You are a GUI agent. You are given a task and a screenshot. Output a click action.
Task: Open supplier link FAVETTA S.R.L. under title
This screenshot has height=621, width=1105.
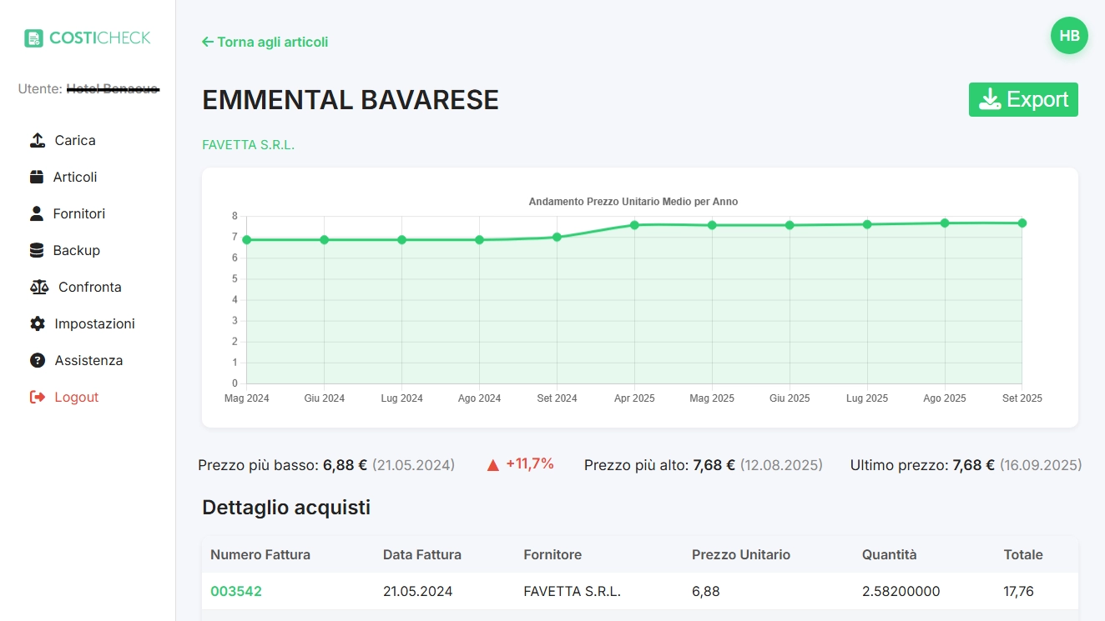249,145
